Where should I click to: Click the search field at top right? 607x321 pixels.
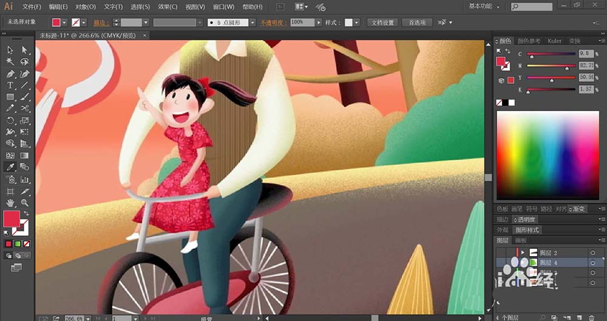point(532,7)
